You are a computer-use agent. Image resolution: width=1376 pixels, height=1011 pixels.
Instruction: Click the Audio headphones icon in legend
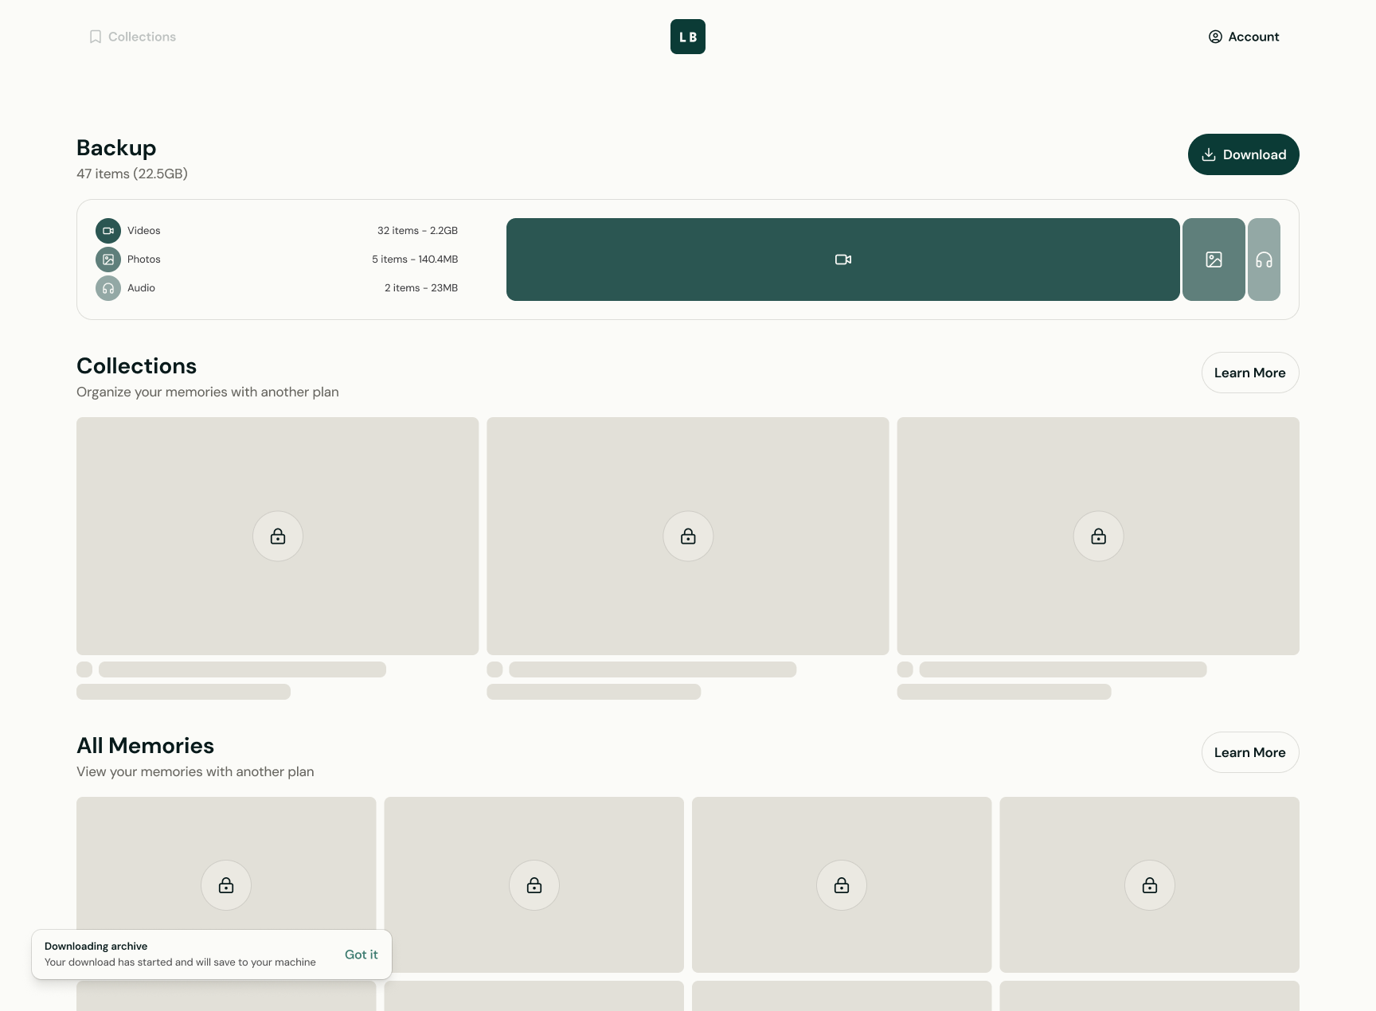point(108,288)
